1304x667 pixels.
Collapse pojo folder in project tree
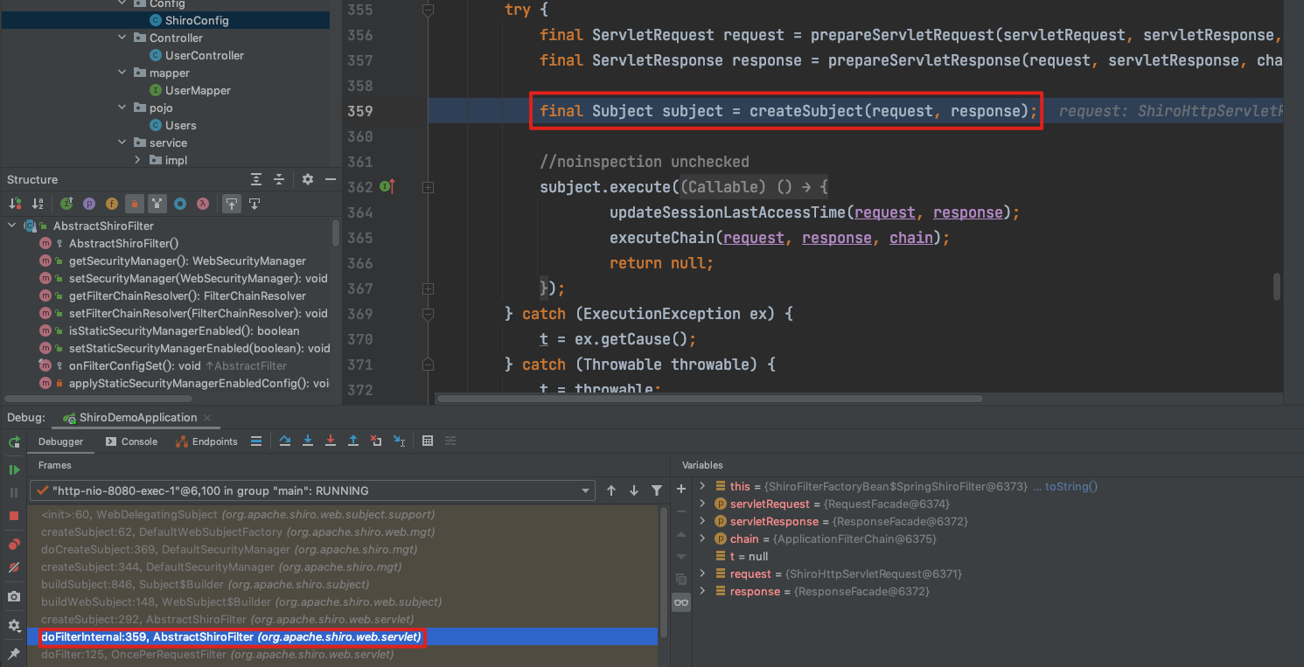(x=122, y=108)
